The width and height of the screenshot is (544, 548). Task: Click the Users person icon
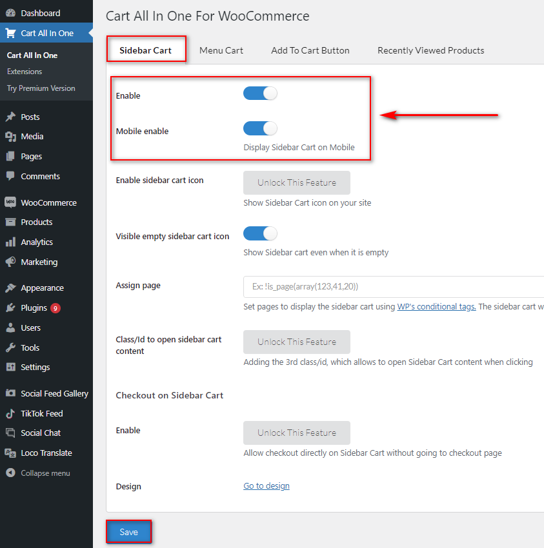tap(10, 328)
